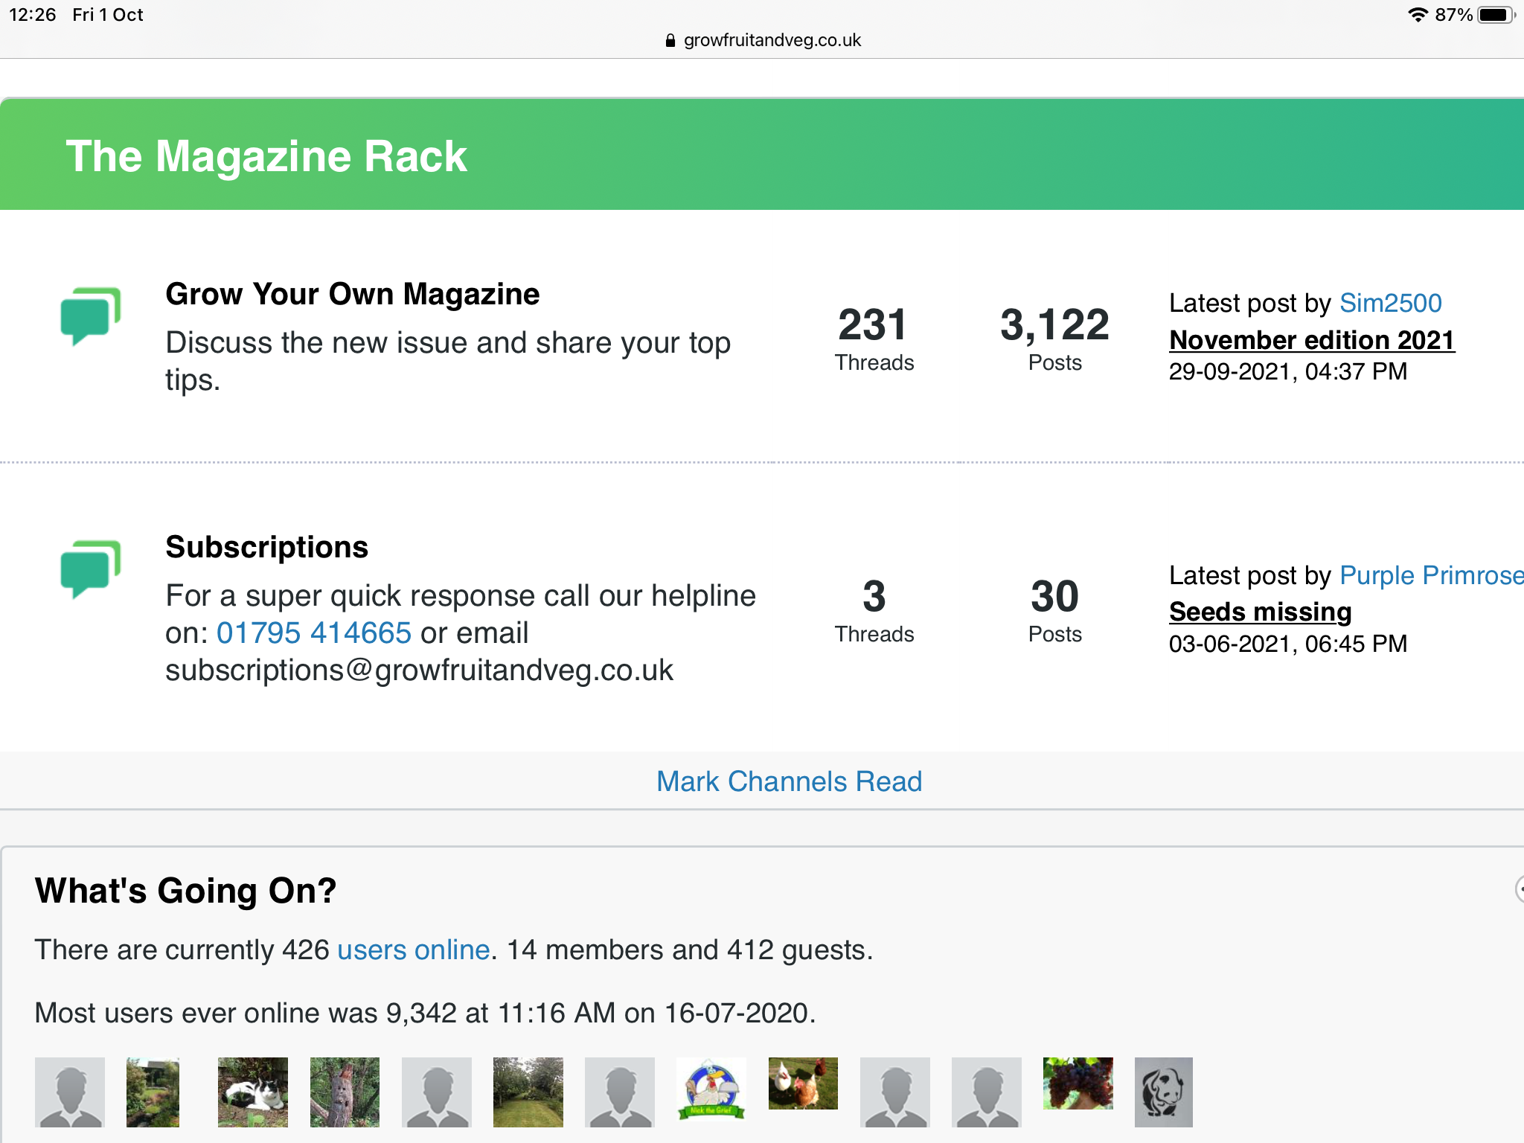This screenshot has width=1524, height=1143.
Task: Collapse the What's Going On section
Action: (x=1519, y=889)
